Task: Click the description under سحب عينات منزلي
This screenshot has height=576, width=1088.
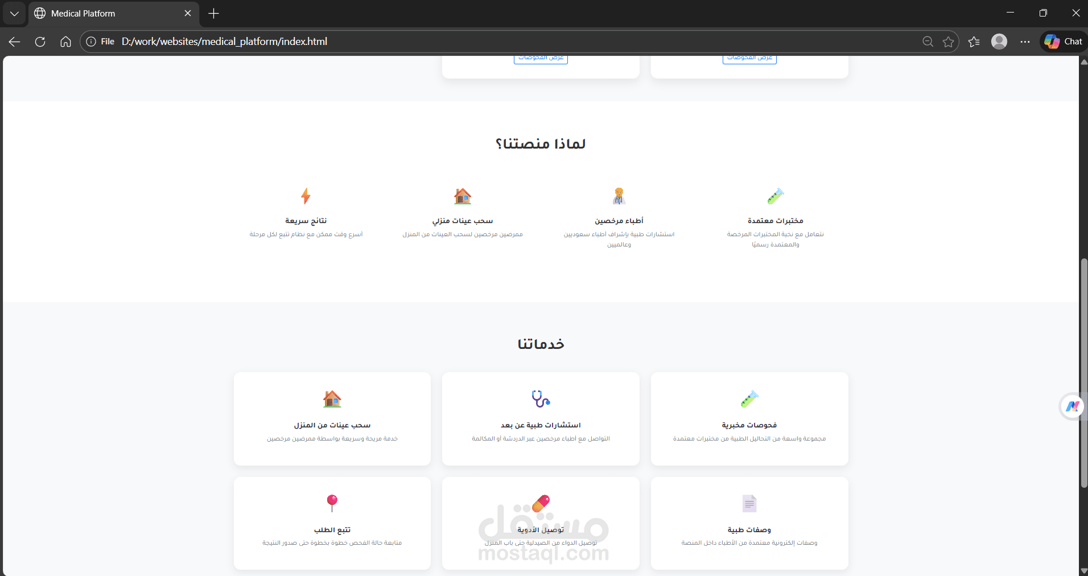Action: (463, 234)
